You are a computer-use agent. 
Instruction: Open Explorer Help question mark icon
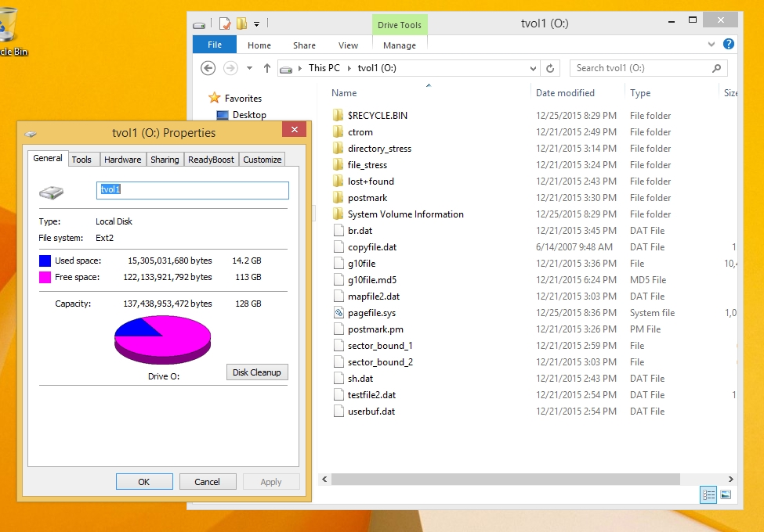click(728, 45)
